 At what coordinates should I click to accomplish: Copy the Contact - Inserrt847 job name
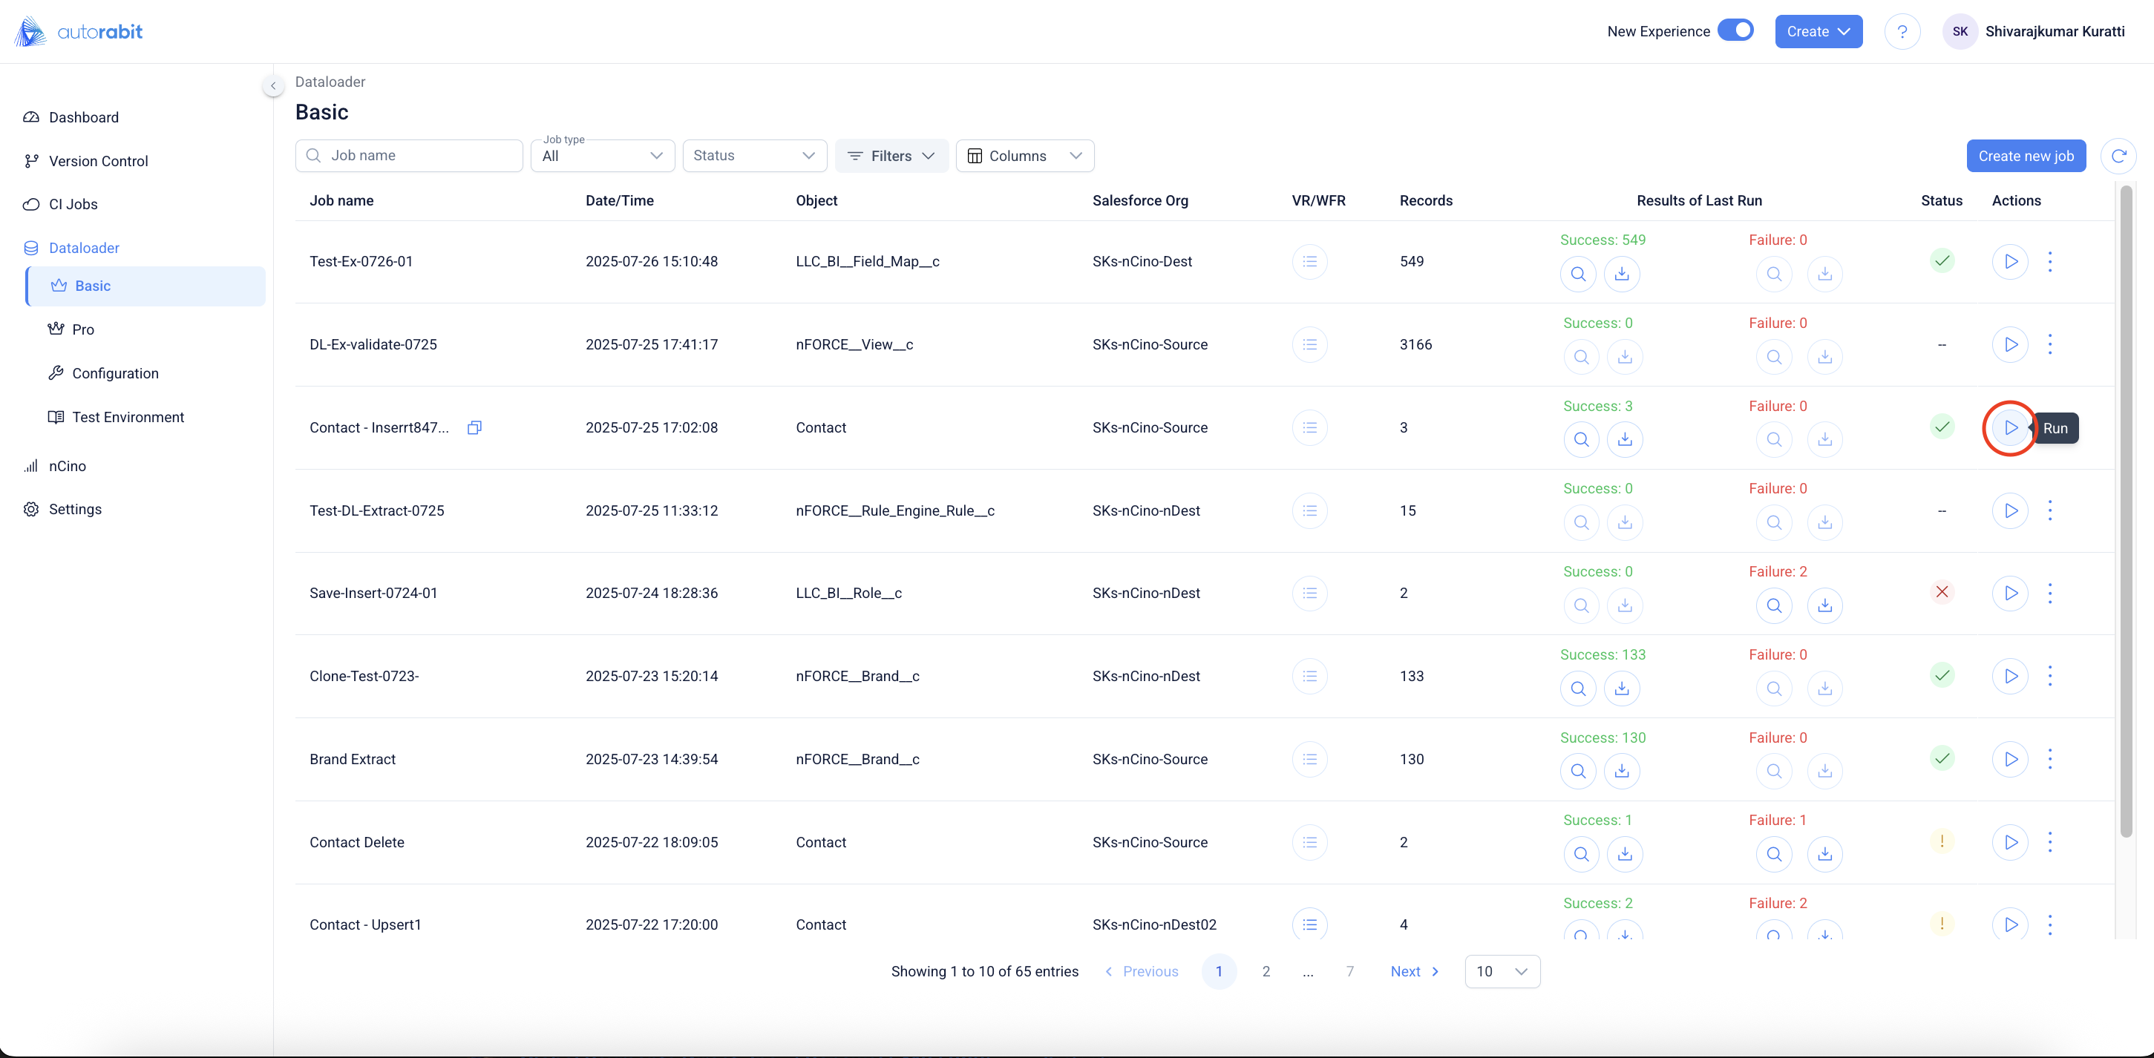474,428
